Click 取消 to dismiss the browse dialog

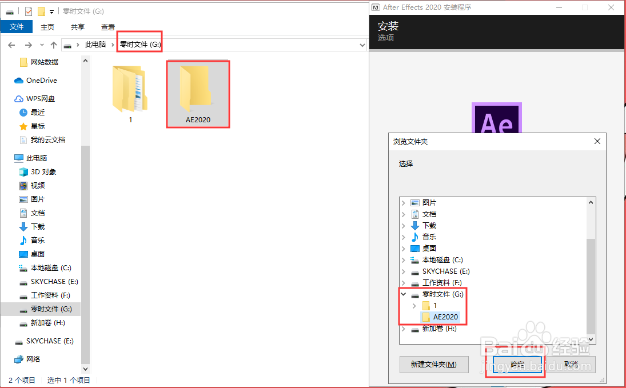click(x=571, y=365)
